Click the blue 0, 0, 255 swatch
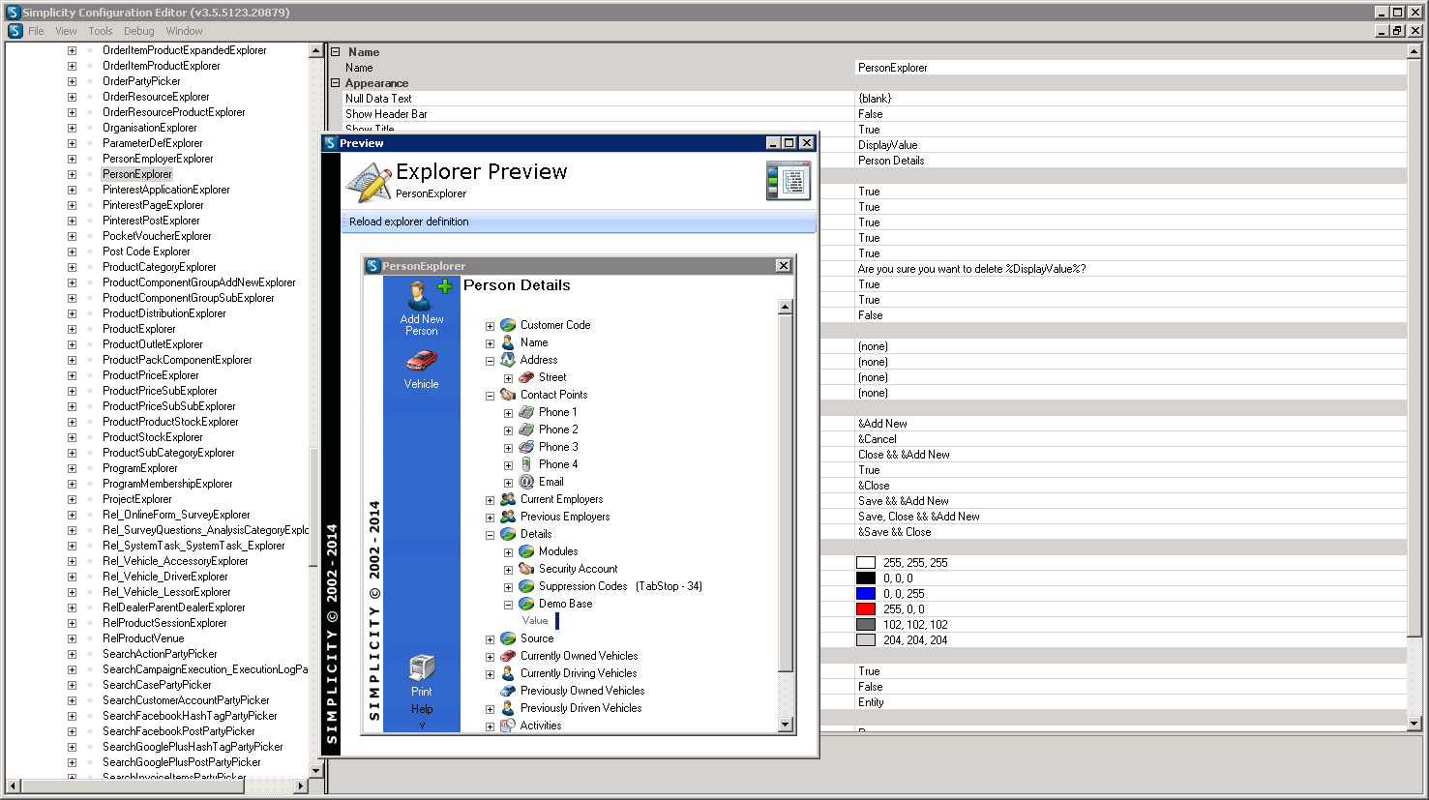Image resolution: width=1429 pixels, height=800 pixels. 866,594
